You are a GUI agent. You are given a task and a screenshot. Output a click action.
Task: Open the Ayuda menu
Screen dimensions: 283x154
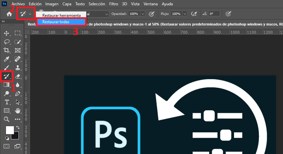pyautogui.click(x=167, y=4)
